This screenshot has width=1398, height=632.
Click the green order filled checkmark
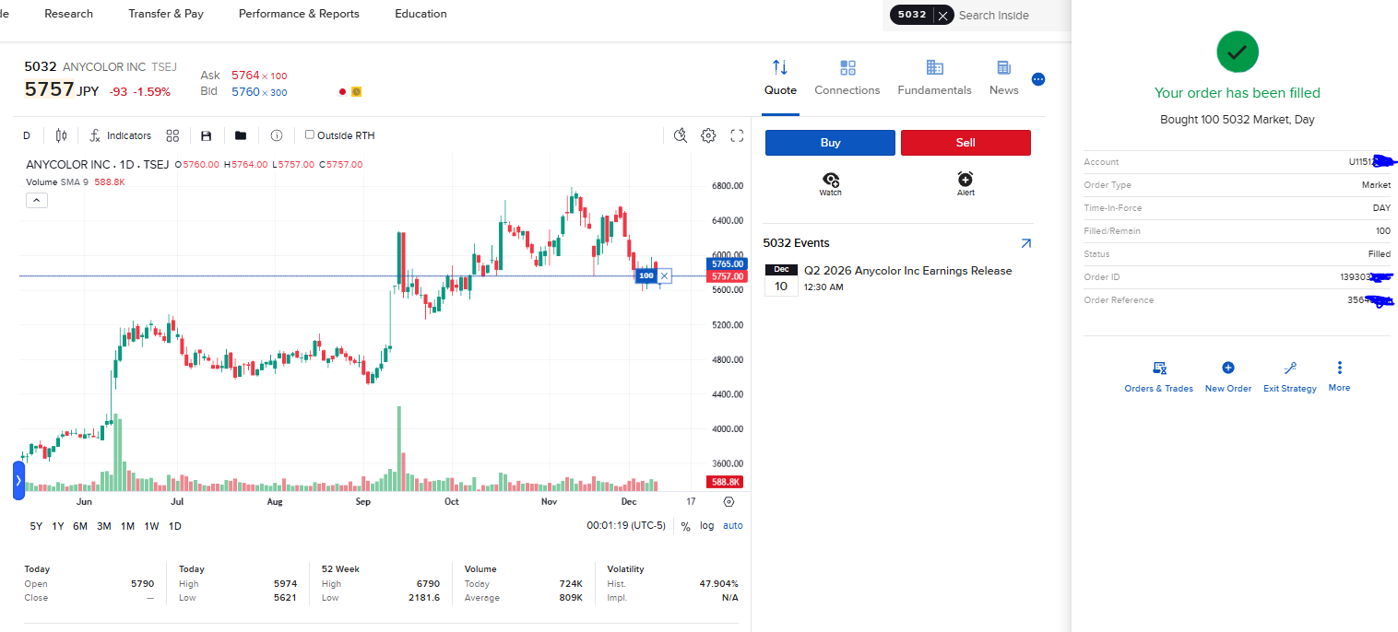tap(1237, 53)
